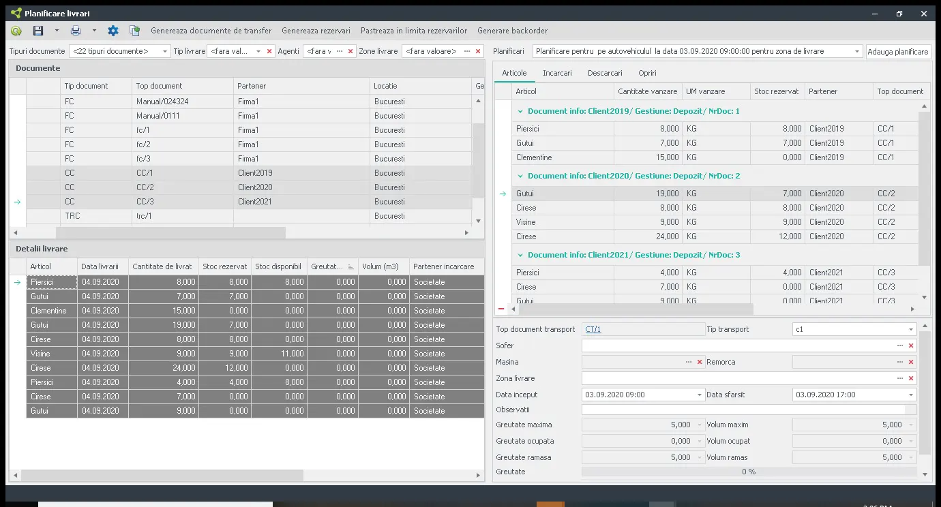Open the Tipuri documente dropdown
Image resolution: width=941 pixels, height=507 pixels.
click(x=166, y=51)
